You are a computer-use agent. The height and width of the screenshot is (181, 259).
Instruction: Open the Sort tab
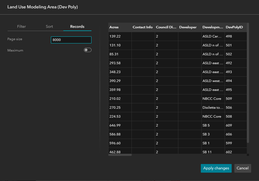coord(49,26)
